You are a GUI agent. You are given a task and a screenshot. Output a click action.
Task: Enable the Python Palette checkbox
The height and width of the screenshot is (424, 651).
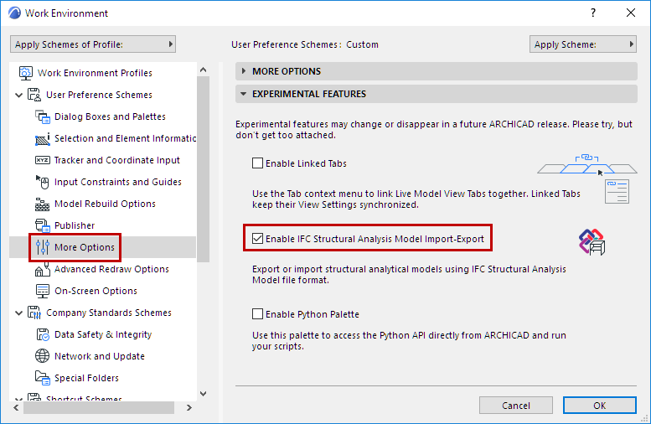click(258, 314)
